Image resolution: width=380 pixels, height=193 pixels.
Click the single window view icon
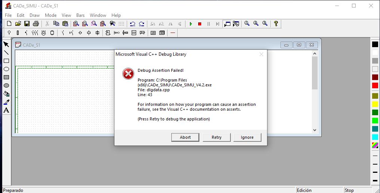tap(227, 24)
